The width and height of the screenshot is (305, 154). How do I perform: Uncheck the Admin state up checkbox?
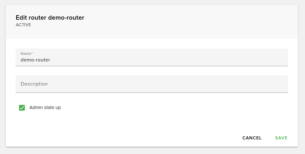tap(22, 108)
